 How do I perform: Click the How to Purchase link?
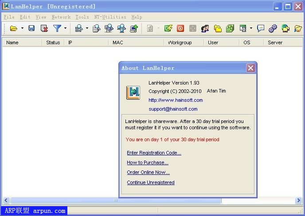pyautogui.click(x=148, y=162)
